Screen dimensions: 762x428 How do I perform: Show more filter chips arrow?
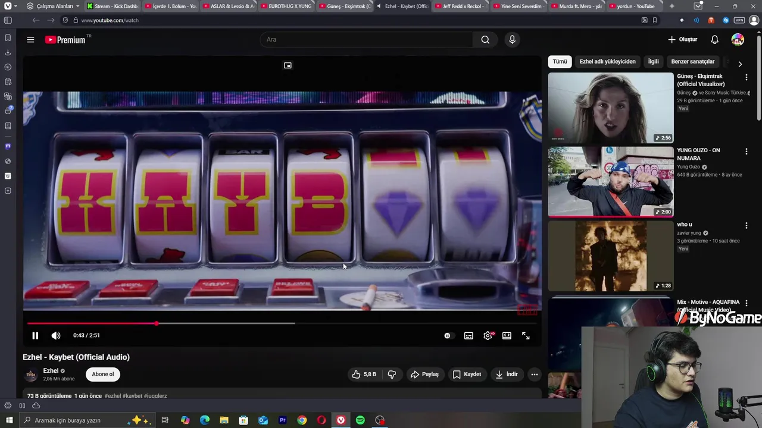(740, 64)
